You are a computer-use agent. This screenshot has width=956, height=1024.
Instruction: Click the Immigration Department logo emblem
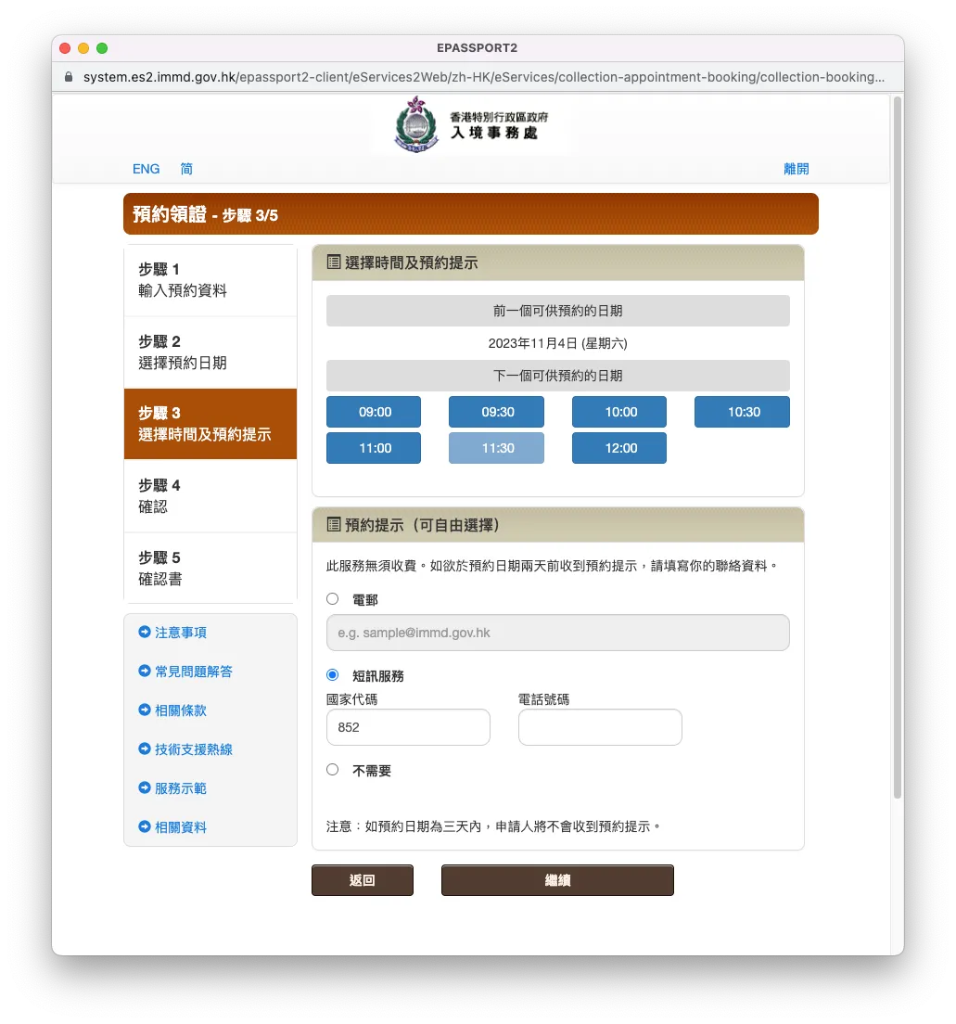click(416, 124)
